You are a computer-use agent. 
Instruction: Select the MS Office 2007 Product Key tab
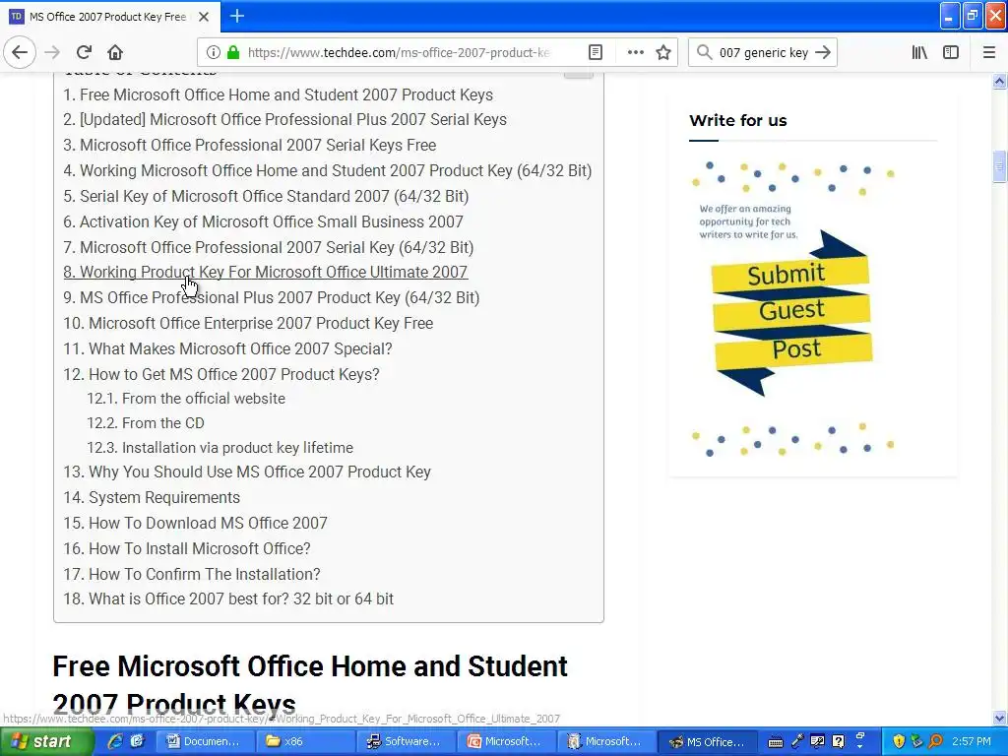(110, 17)
